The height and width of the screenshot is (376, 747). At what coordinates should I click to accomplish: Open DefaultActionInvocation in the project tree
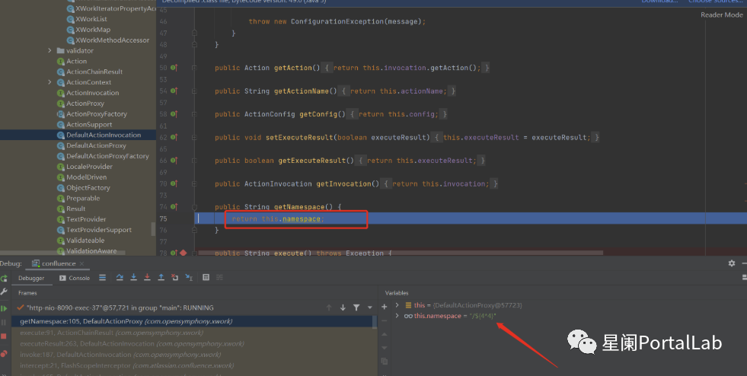(104, 135)
